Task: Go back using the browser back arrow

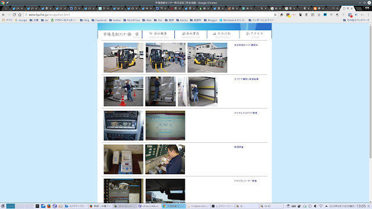Action: (3, 15)
